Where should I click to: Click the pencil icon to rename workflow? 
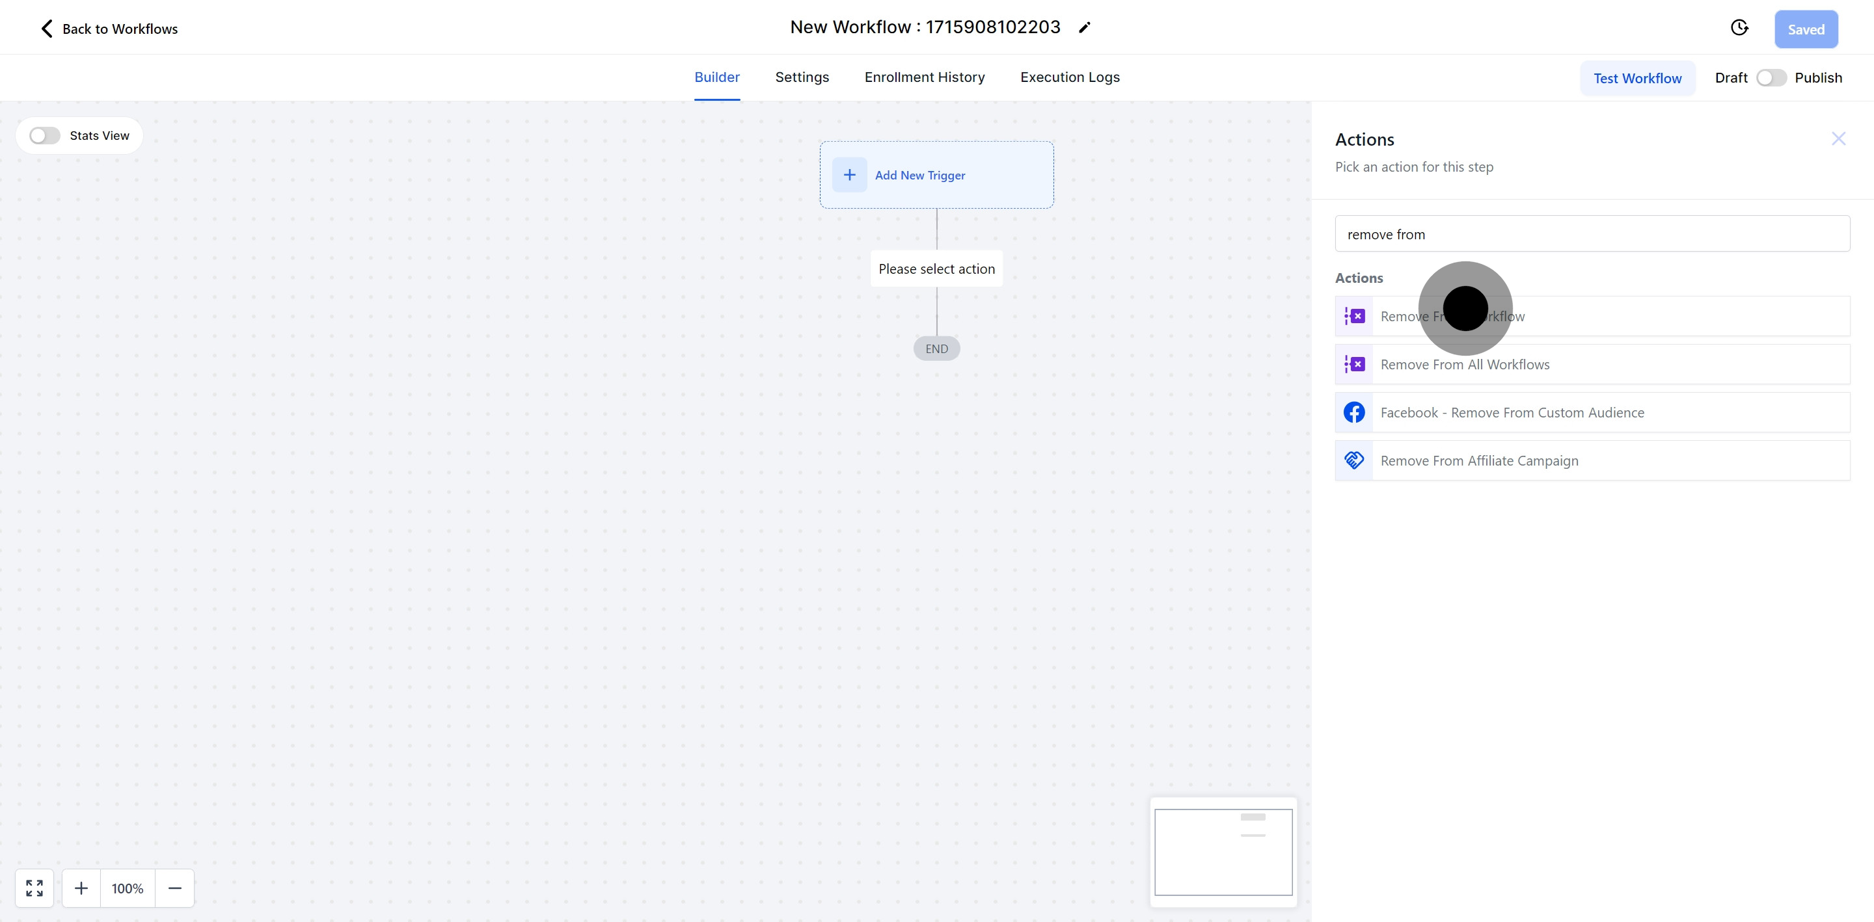1084,27
